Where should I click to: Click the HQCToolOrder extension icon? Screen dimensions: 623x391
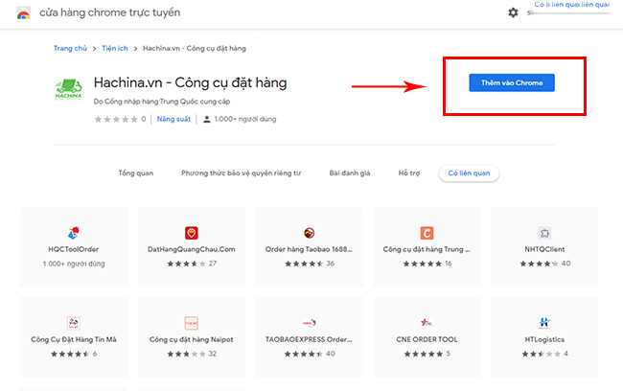point(74,233)
